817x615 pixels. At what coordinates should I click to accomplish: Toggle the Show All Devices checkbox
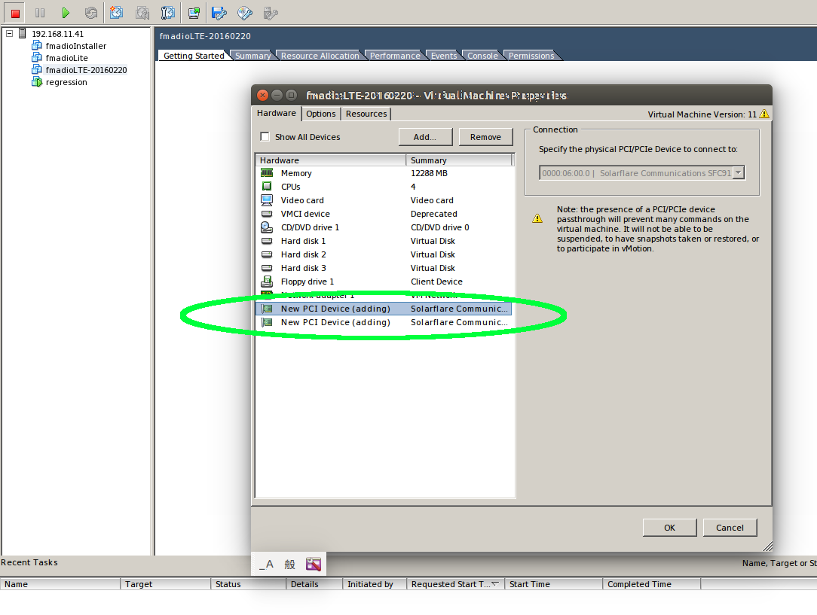[265, 137]
